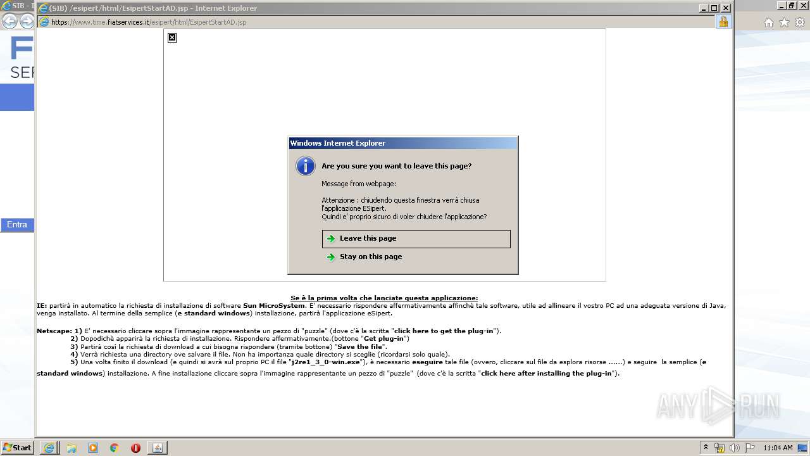Maximize the EsipertStartAD popup window
Screen dimensions: 810x456
pyautogui.click(x=714, y=8)
